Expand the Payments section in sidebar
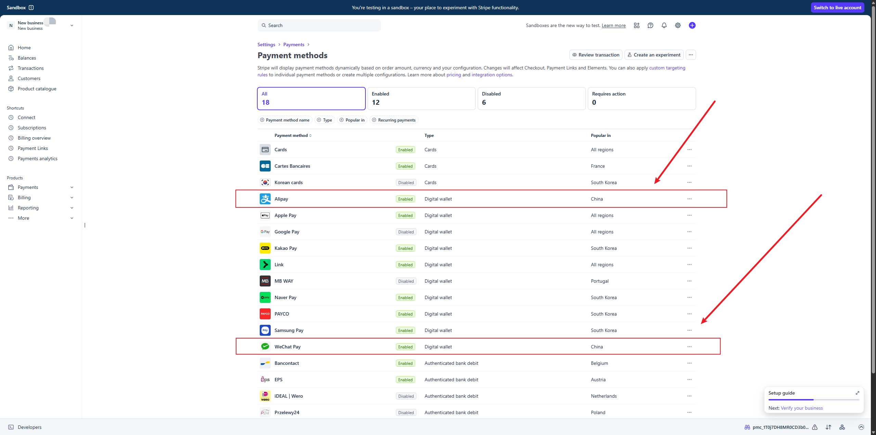The height and width of the screenshot is (435, 876). point(72,187)
